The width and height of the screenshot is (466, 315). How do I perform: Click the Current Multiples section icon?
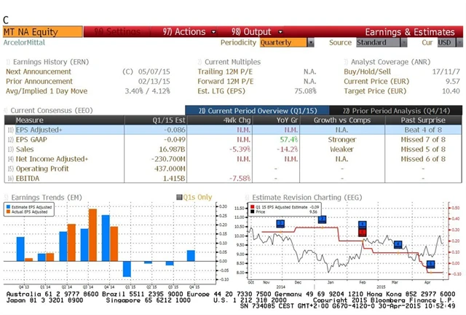[x=200, y=62]
